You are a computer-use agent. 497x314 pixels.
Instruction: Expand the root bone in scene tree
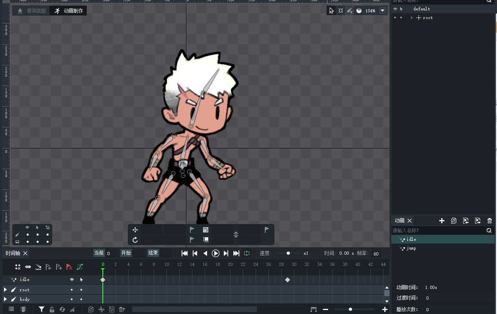(x=412, y=18)
